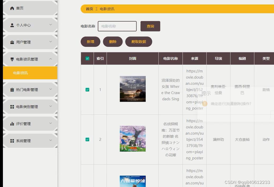Expand the 评价管理 chevron
This screenshot has width=274, height=187.
(x=50, y=123)
